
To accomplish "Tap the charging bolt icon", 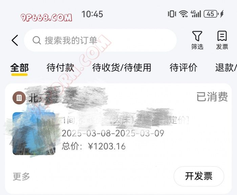I will 222,14.
